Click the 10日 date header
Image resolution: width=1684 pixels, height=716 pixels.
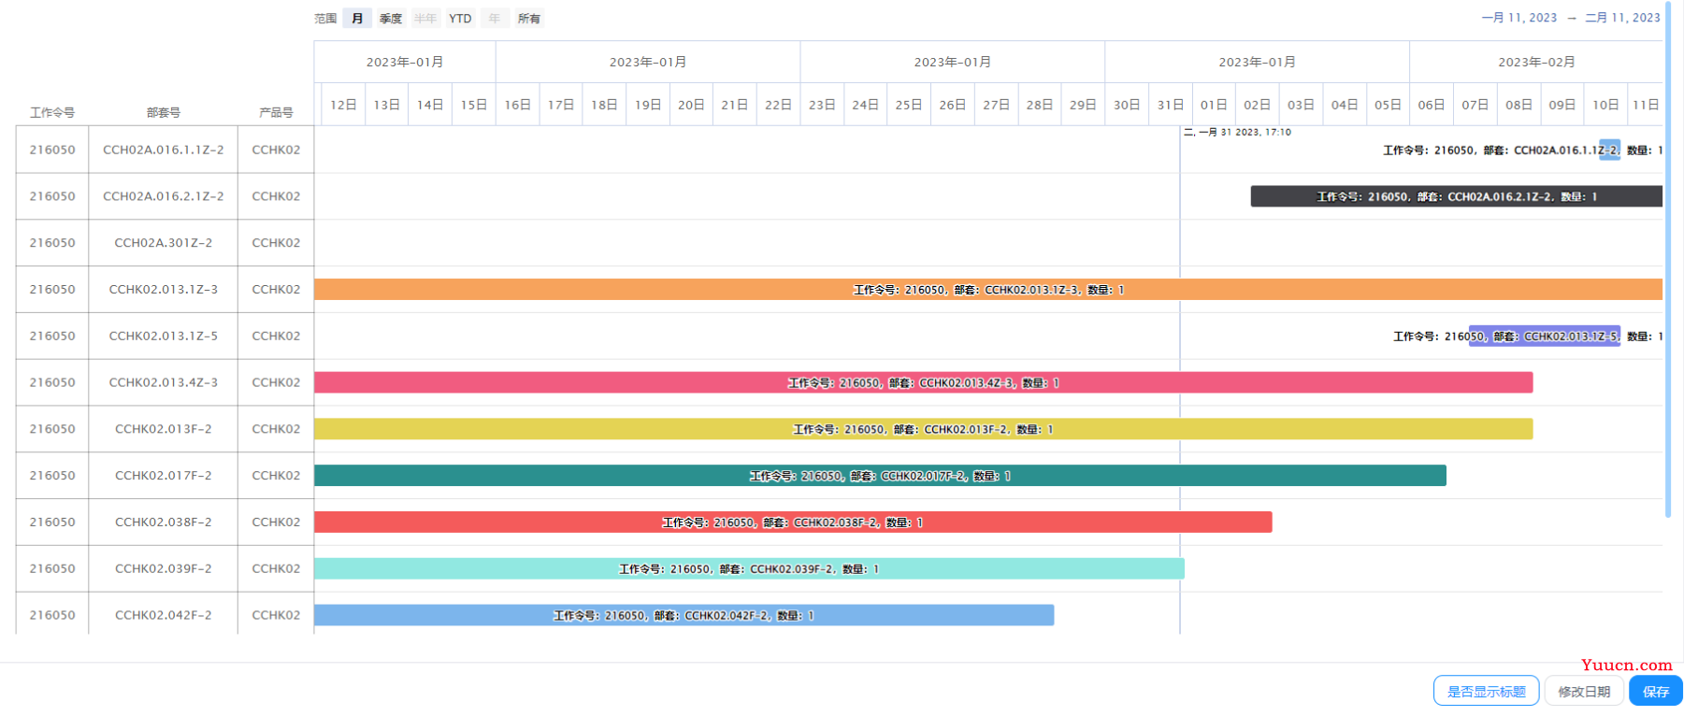1605,105
